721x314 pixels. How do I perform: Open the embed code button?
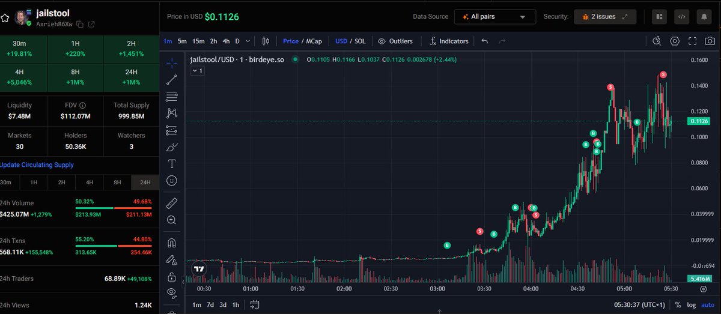pyautogui.click(x=681, y=17)
